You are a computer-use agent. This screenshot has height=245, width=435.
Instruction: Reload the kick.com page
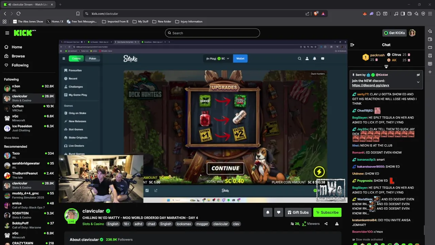(18, 14)
